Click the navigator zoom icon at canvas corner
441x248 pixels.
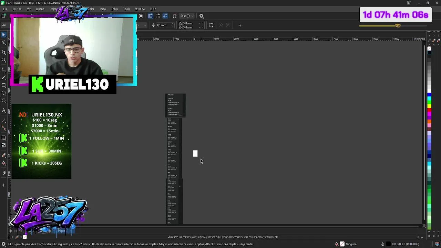424,226
